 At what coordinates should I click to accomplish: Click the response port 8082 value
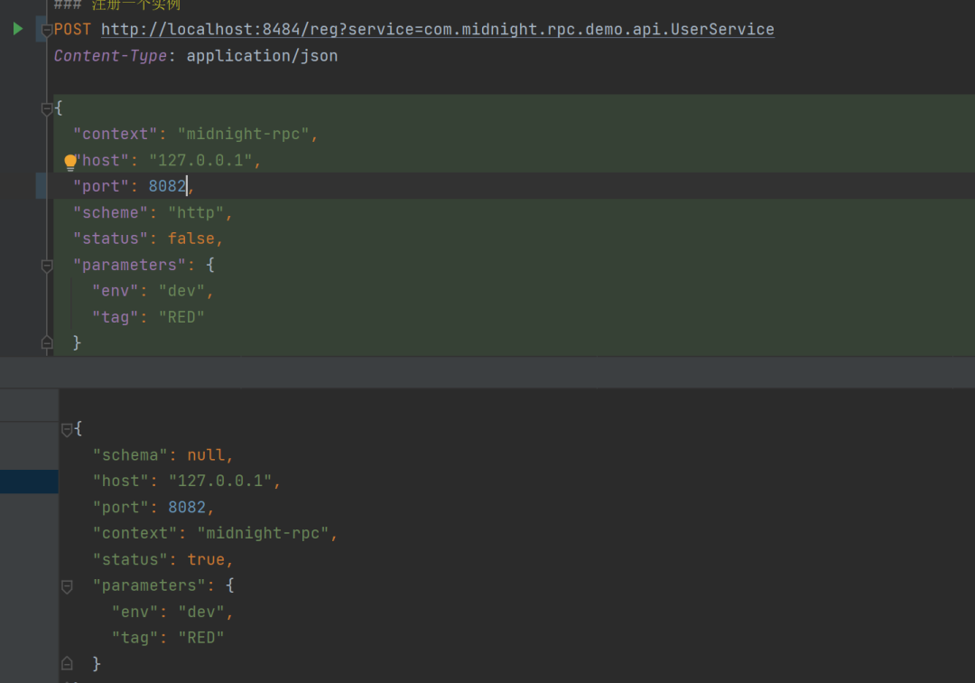point(187,507)
